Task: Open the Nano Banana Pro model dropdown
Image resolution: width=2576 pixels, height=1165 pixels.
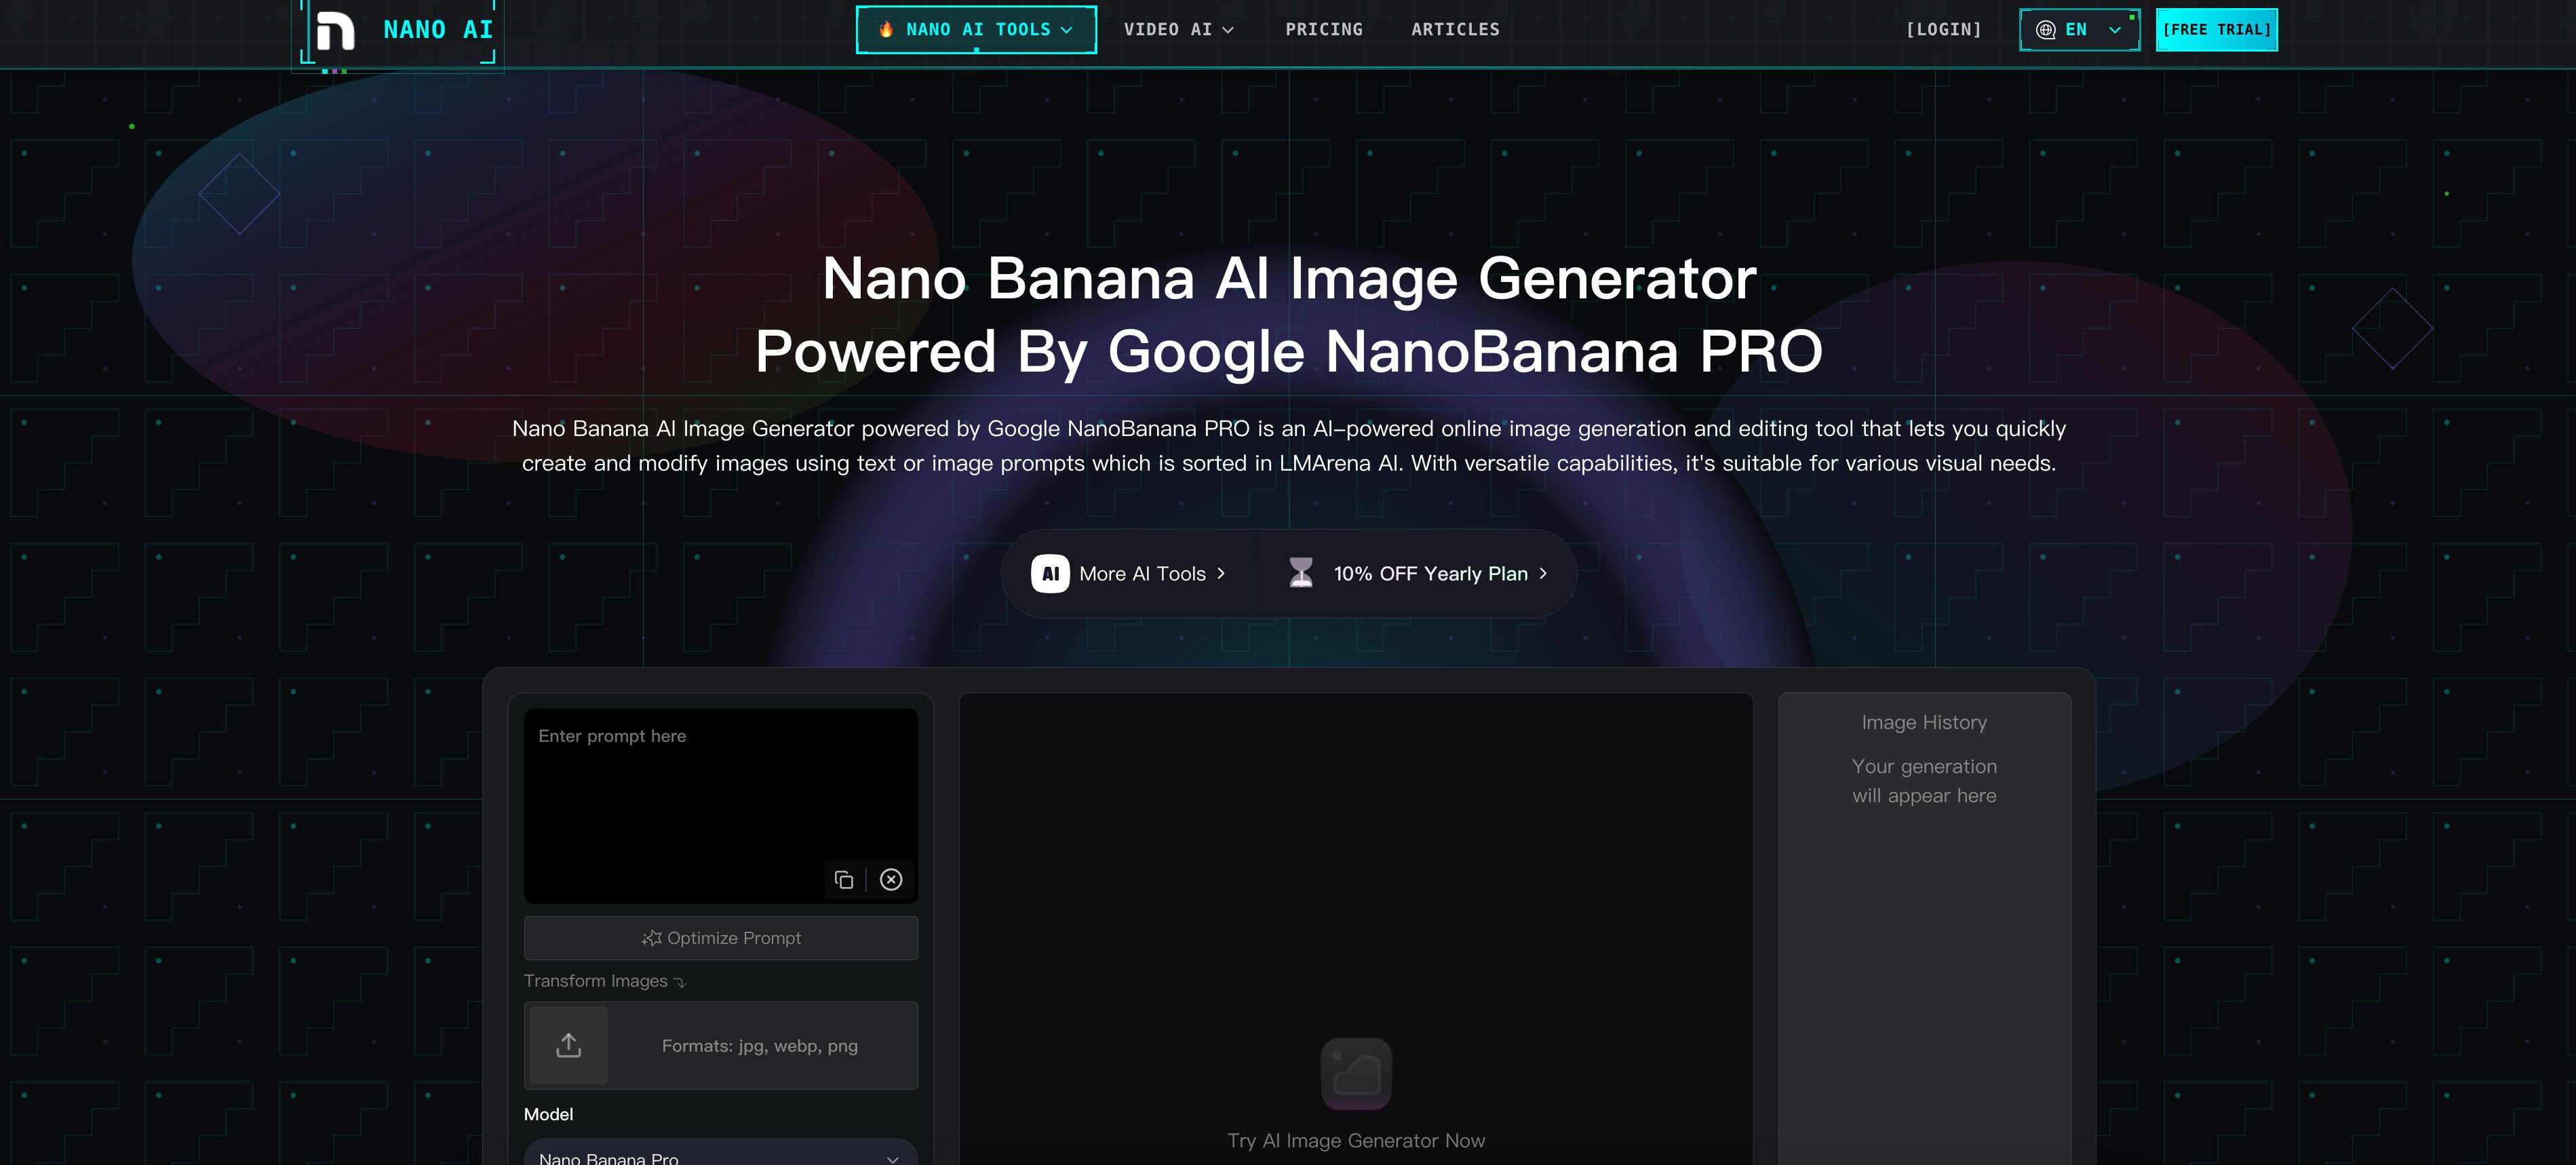Action: 720,1157
